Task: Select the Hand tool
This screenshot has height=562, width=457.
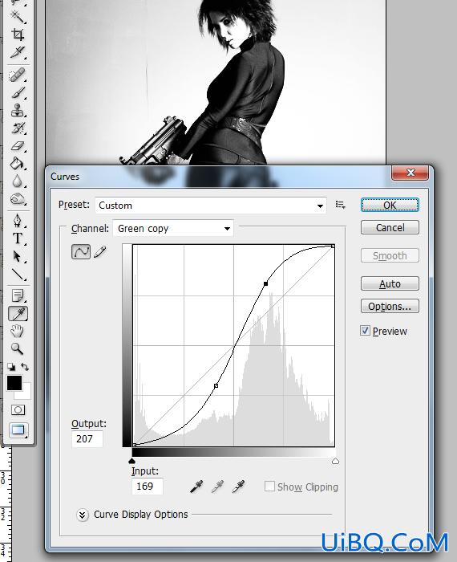Action: pos(17,331)
